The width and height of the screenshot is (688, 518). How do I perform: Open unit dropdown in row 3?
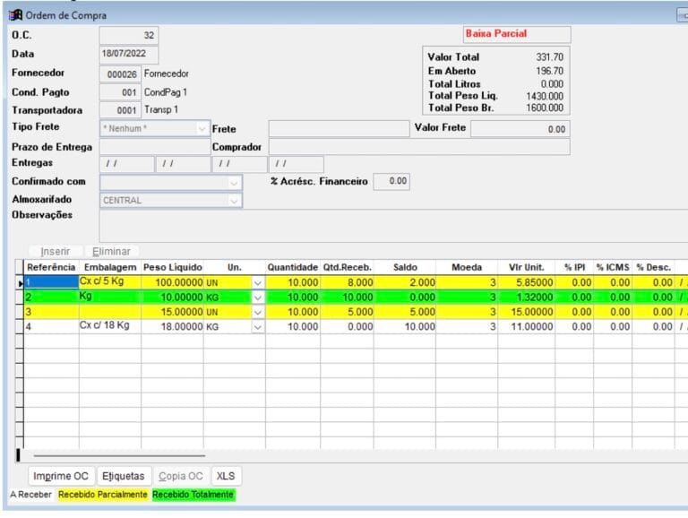click(x=258, y=312)
